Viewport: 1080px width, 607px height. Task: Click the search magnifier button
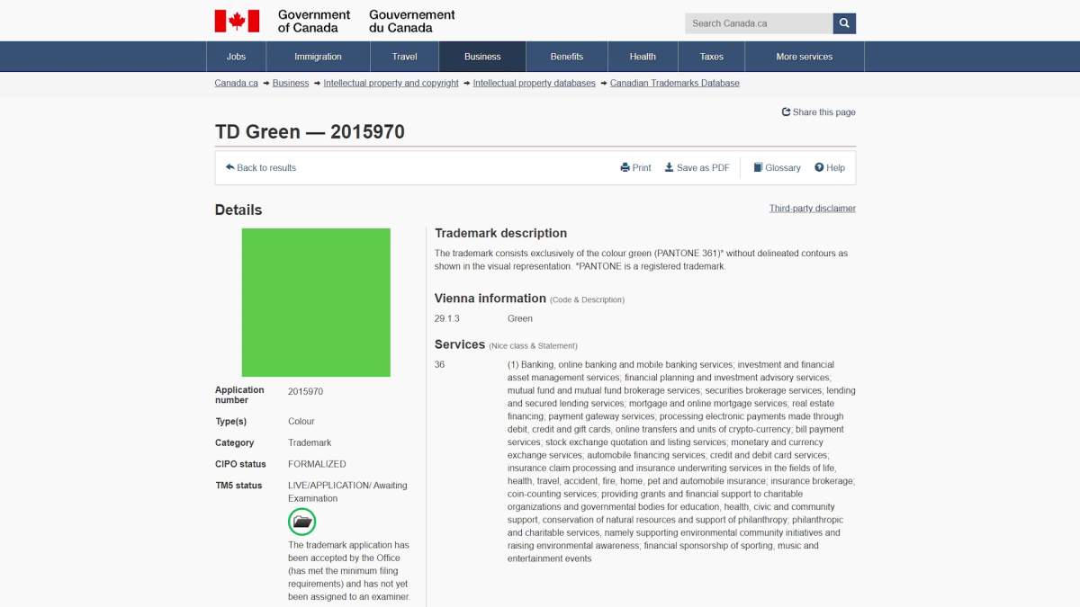(844, 23)
